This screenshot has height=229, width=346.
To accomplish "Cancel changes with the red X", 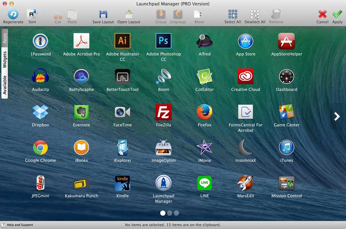I will (x=322, y=14).
